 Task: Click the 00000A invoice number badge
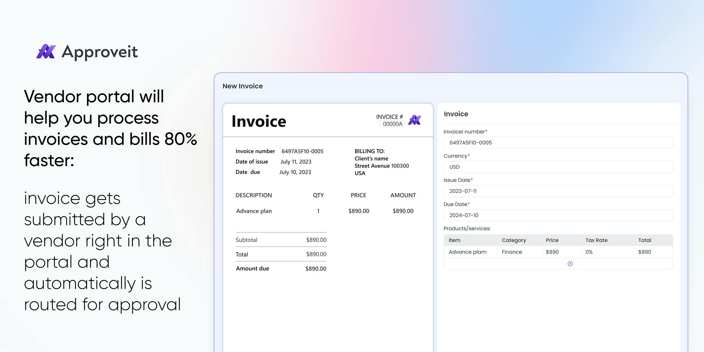392,124
